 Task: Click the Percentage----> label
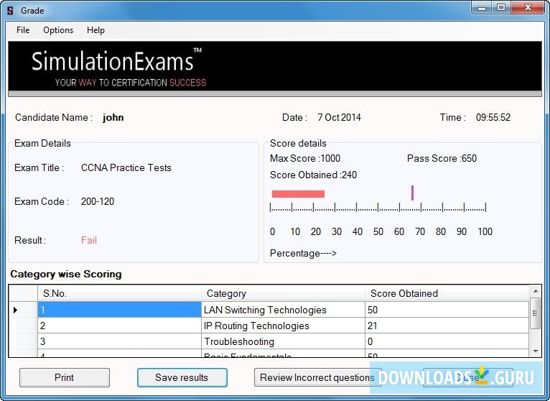click(303, 253)
